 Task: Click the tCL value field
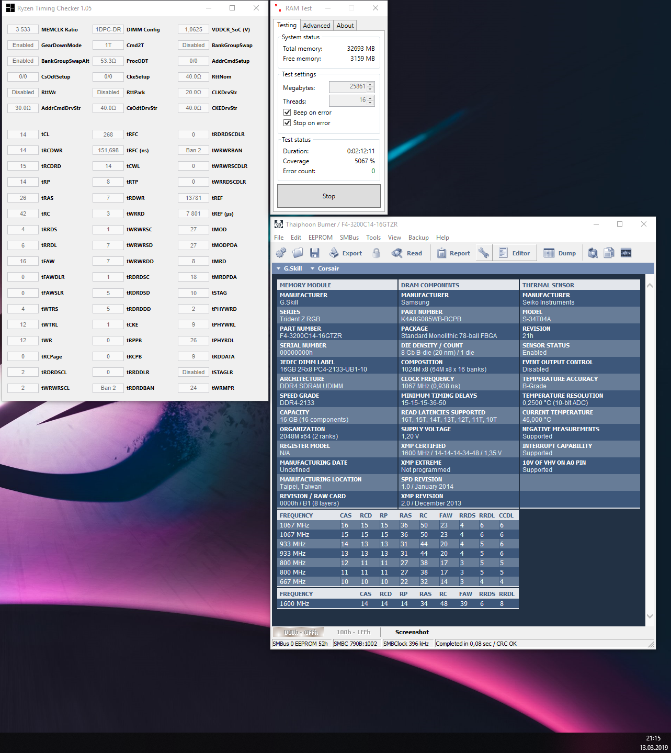(23, 134)
